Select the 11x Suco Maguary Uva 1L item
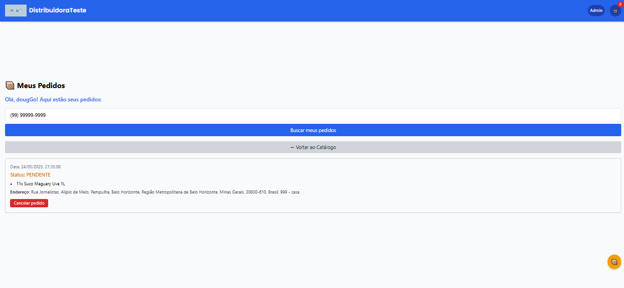This screenshot has width=624, height=288. pyautogui.click(x=41, y=183)
